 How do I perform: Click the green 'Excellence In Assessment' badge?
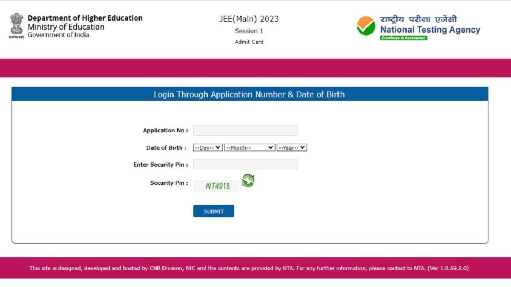click(x=405, y=38)
